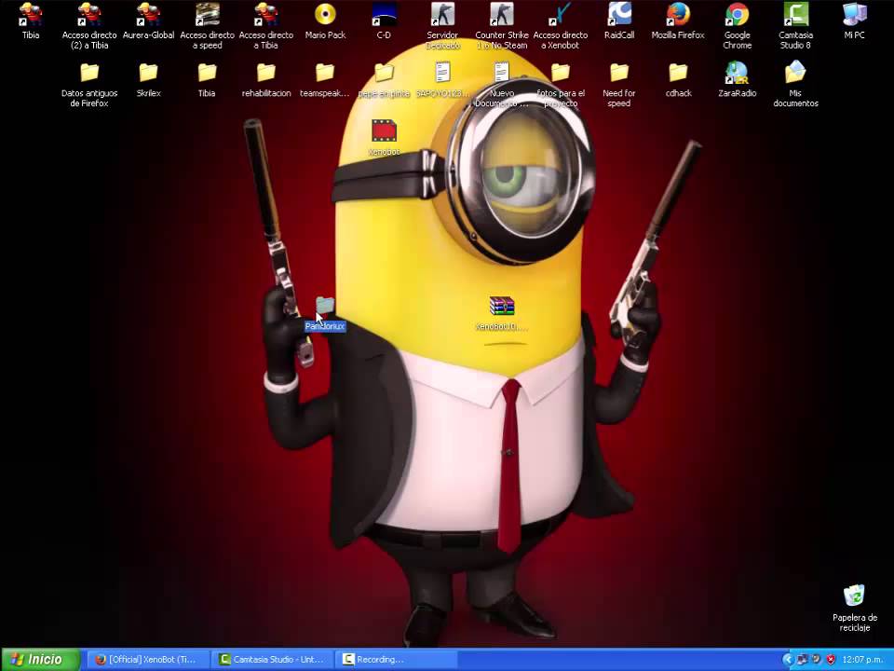Click the network computers tray icon
This screenshot has height=671, width=894.
(802, 660)
